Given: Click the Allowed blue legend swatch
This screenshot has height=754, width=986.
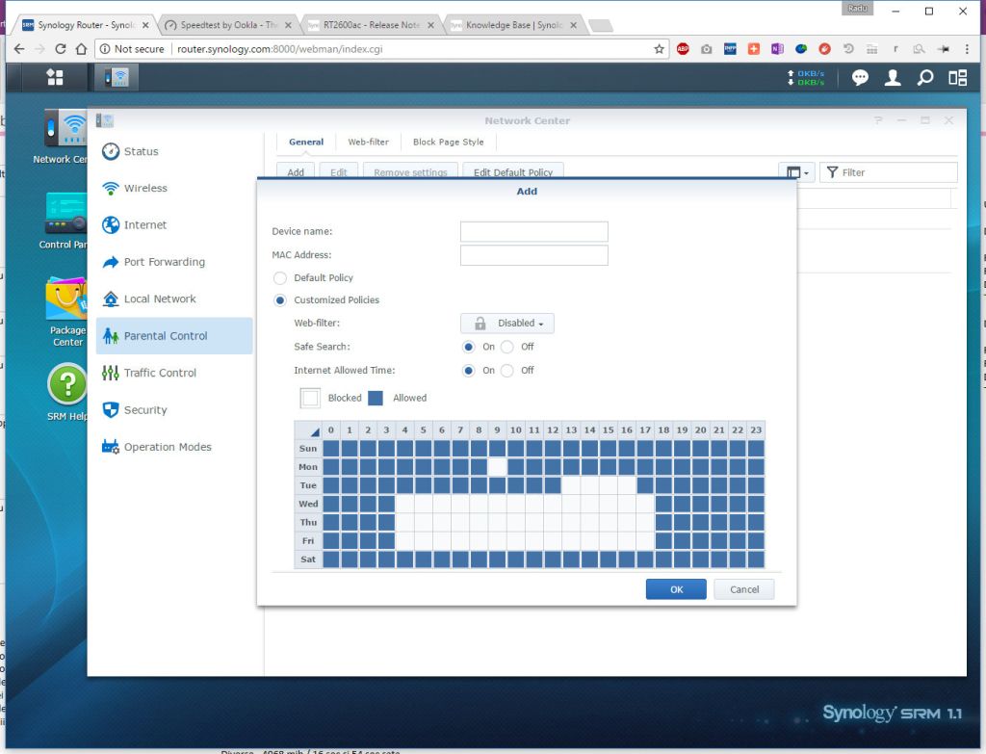Looking at the screenshot, I should click(376, 398).
